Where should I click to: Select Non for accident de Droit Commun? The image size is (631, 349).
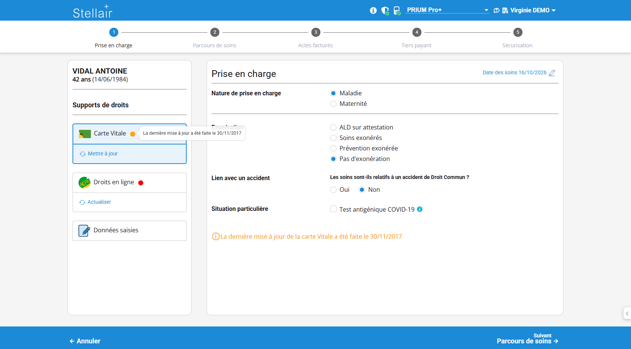click(362, 190)
